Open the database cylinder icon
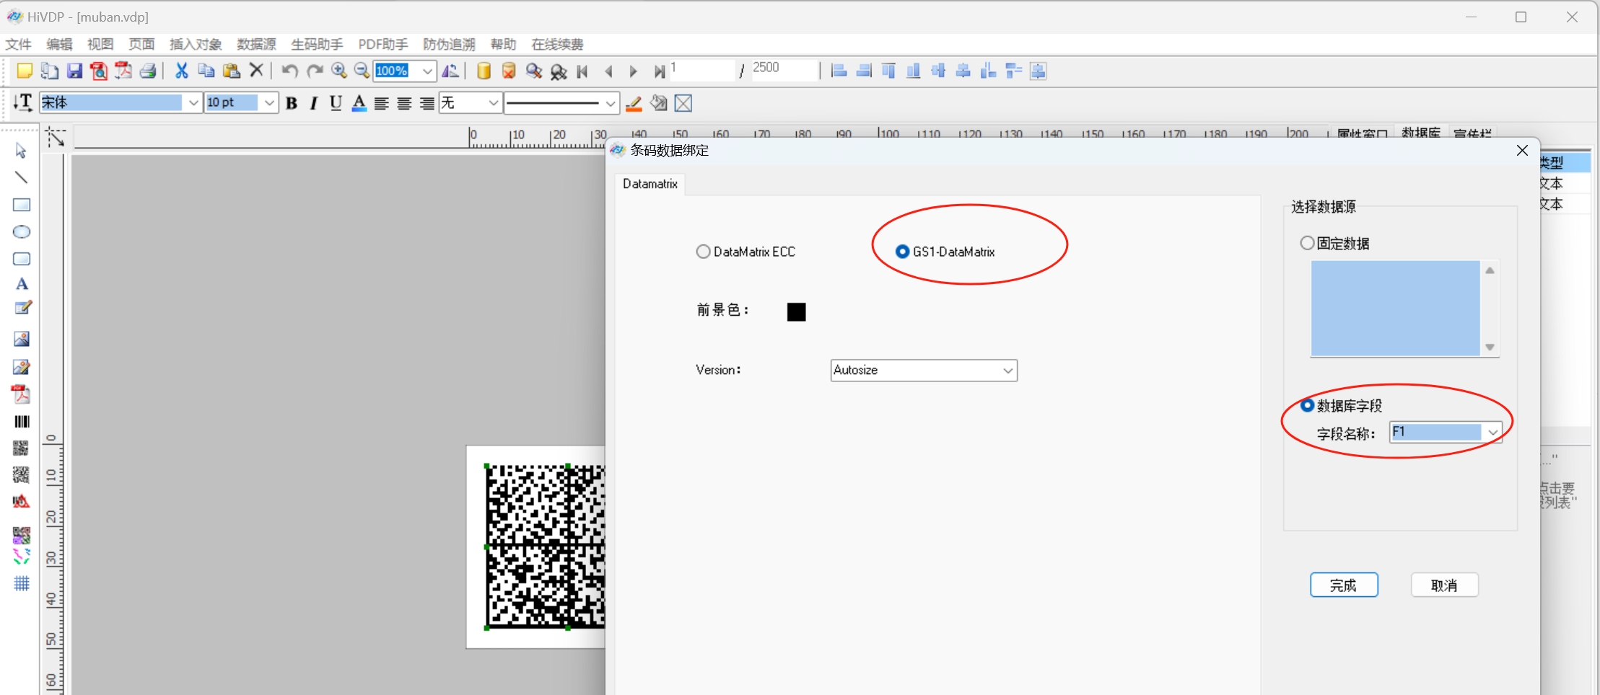 (x=484, y=71)
